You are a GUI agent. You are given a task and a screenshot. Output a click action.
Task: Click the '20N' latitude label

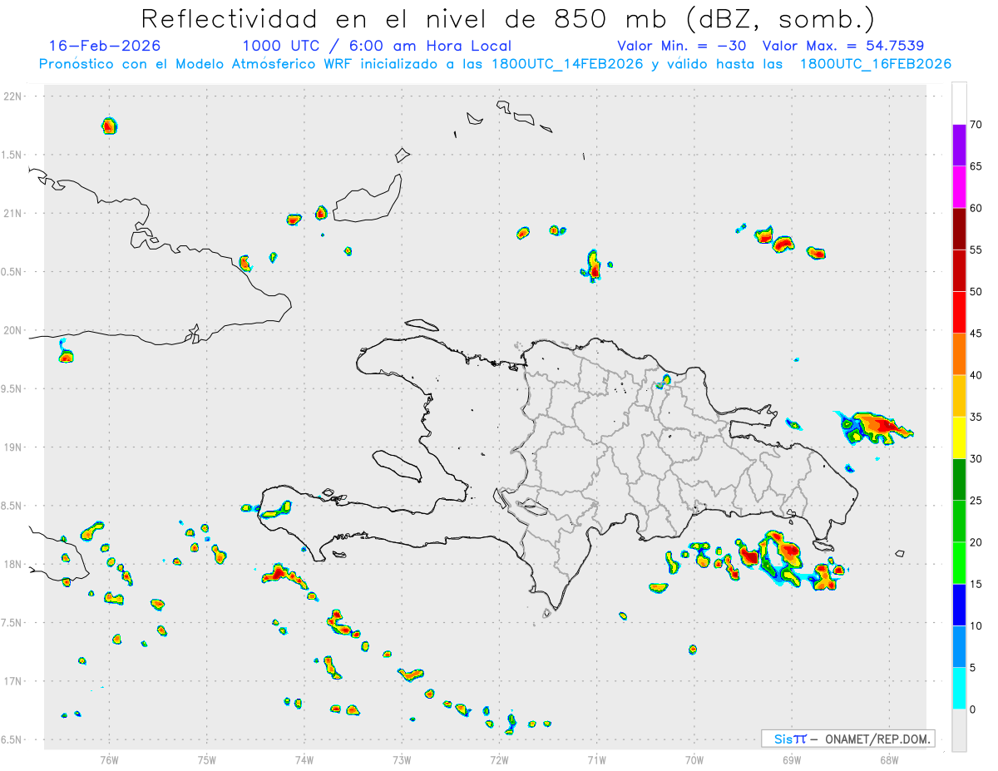tap(12, 330)
